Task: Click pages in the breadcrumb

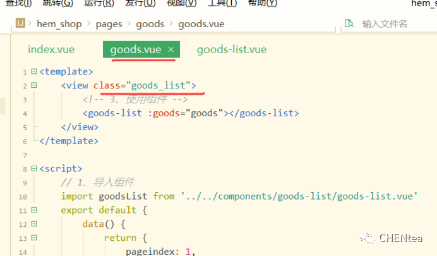Action: 109,24
